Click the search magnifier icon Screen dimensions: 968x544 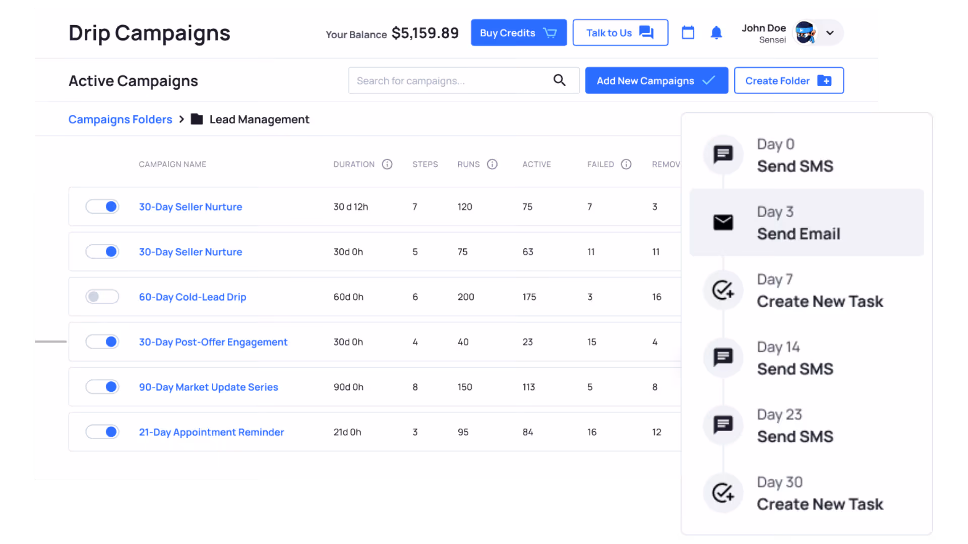(x=559, y=80)
